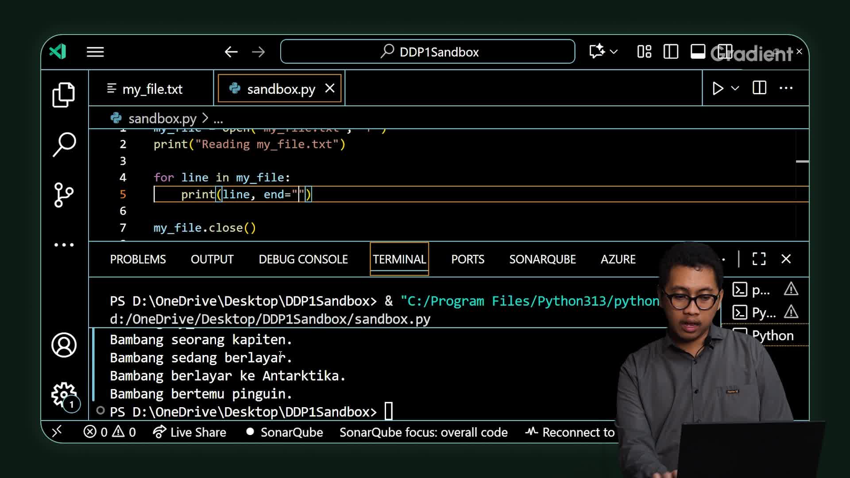Click the Run Python File play button
The image size is (850, 478).
click(x=718, y=88)
